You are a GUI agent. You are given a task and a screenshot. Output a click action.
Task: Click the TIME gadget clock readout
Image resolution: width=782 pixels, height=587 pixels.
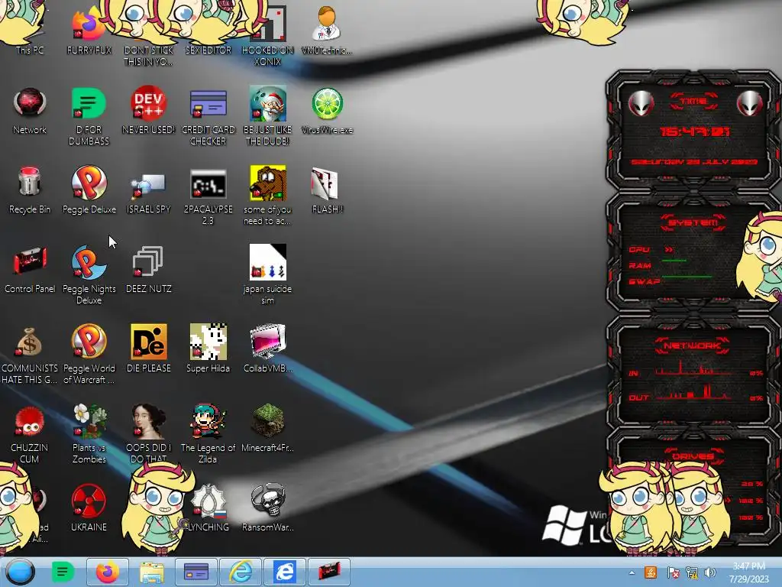pos(694,131)
